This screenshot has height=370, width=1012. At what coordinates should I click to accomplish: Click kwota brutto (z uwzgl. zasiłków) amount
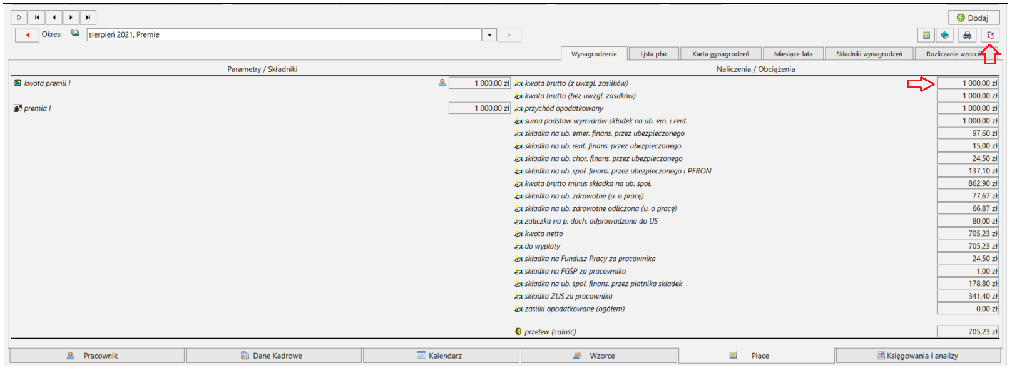(x=968, y=83)
